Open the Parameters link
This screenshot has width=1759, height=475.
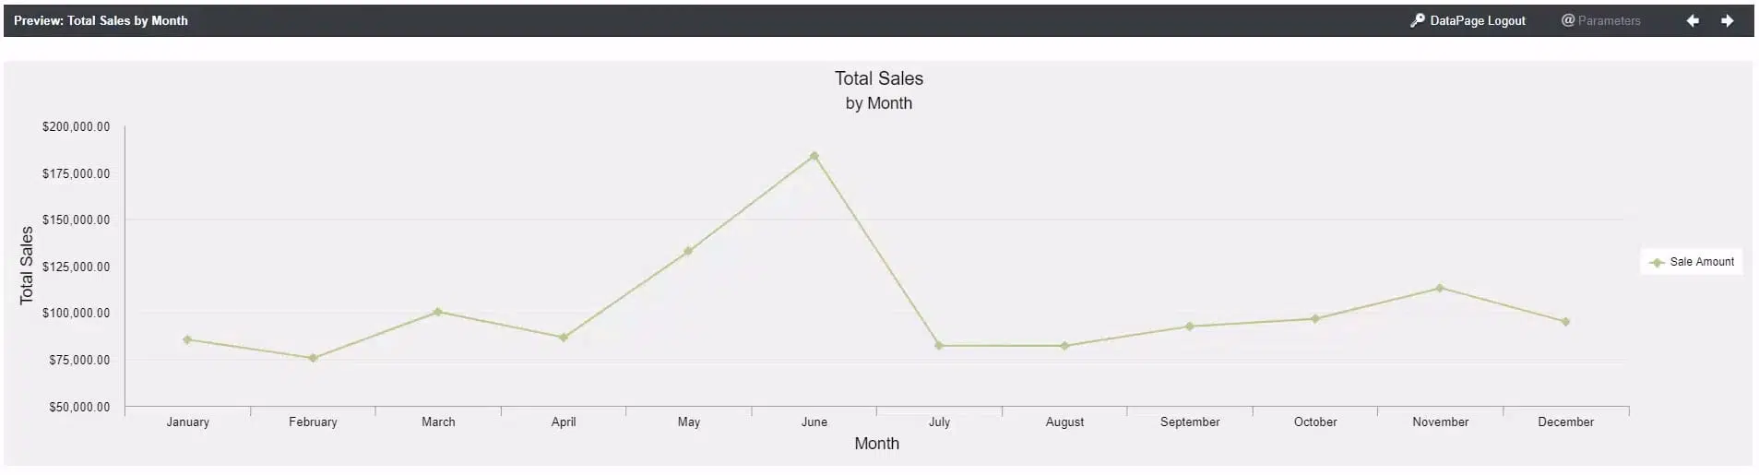pos(1600,21)
